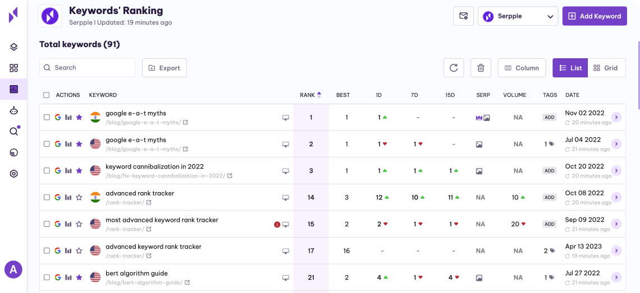Open chart icon for bert algorithm guide
This screenshot has height=293, width=640.
[68, 277]
